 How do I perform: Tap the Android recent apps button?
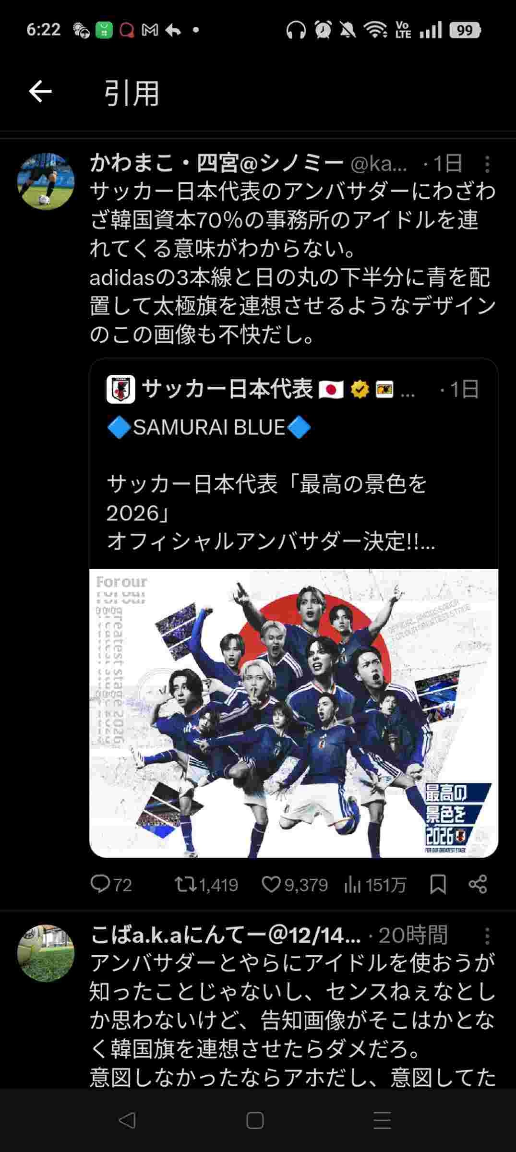pyautogui.click(x=382, y=1120)
